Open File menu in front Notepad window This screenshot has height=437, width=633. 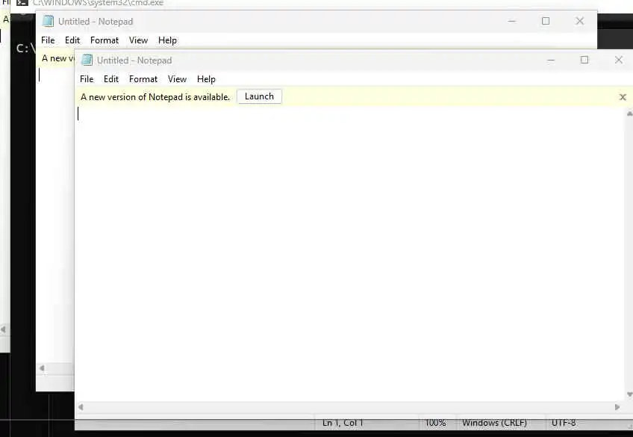87,79
